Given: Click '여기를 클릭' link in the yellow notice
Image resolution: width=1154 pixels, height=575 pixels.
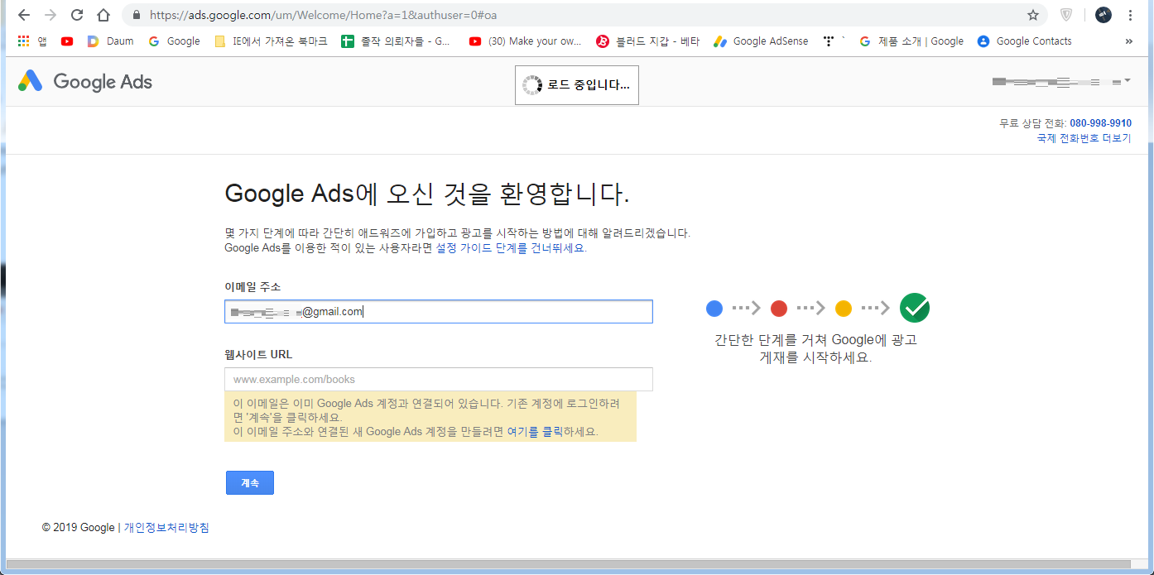Looking at the screenshot, I should coord(535,432).
